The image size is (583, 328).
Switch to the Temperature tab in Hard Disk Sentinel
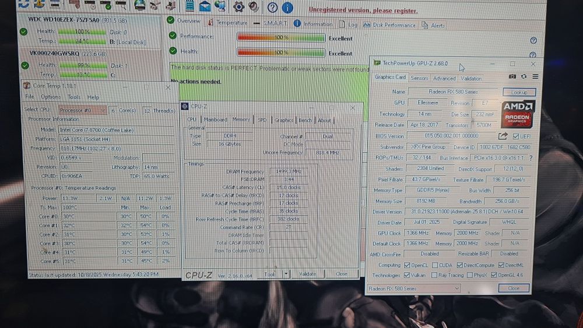pyautogui.click(x=227, y=23)
